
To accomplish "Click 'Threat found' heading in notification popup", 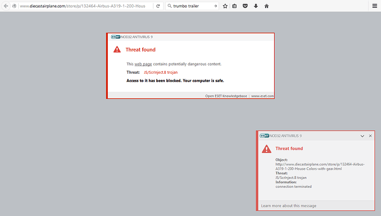I will pos(289,148).
